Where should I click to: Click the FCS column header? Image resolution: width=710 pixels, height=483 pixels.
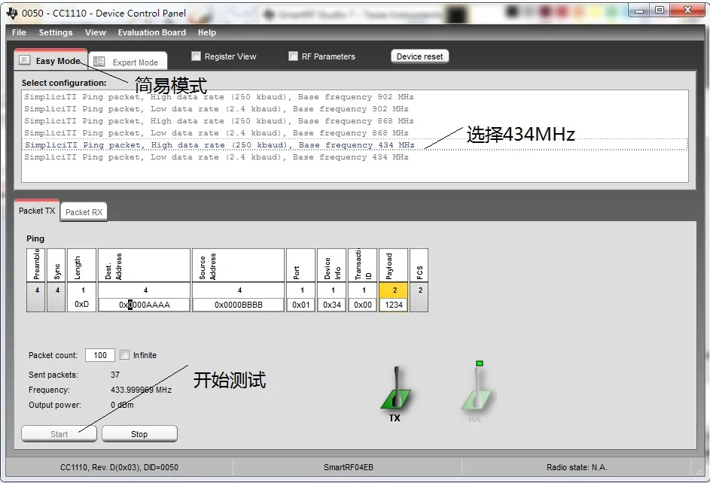419,266
